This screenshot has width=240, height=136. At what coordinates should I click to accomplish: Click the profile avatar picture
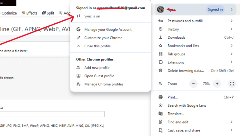pos(160,10)
